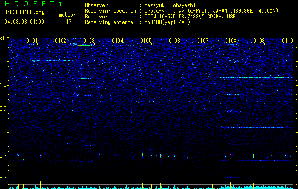Click time marker 0108
Image resolution: width=298 pixels, height=189 pixels.
tap(231, 41)
